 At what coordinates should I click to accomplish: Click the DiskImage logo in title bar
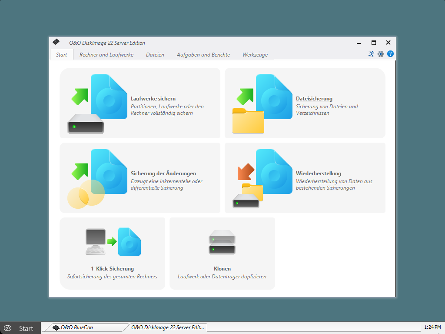click(x=56, y=42)
